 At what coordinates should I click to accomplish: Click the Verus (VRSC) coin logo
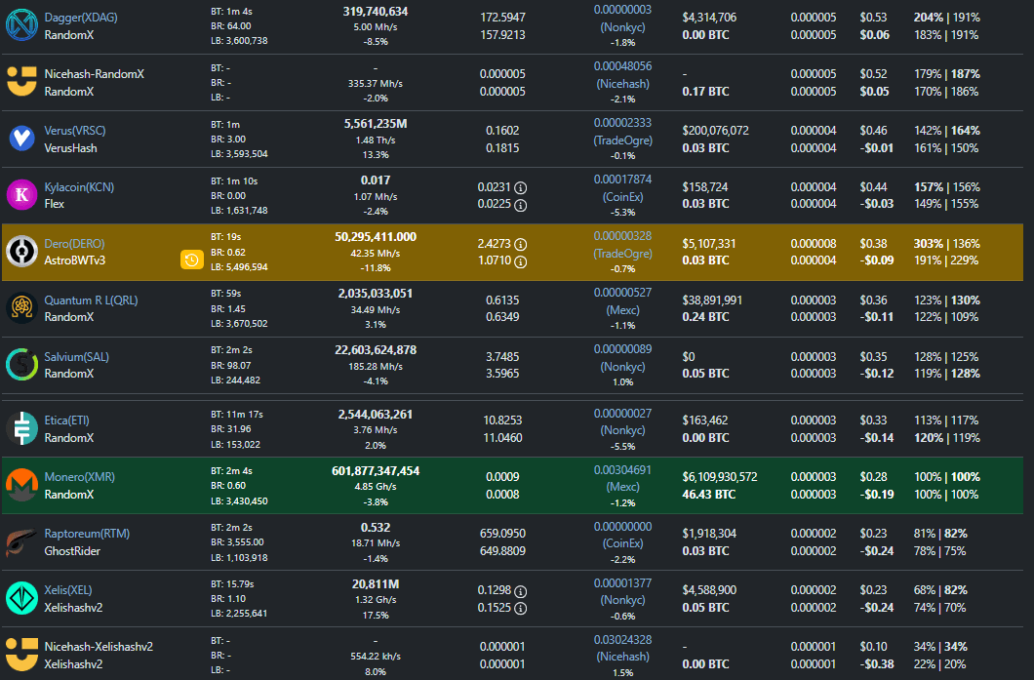(20, 139)
